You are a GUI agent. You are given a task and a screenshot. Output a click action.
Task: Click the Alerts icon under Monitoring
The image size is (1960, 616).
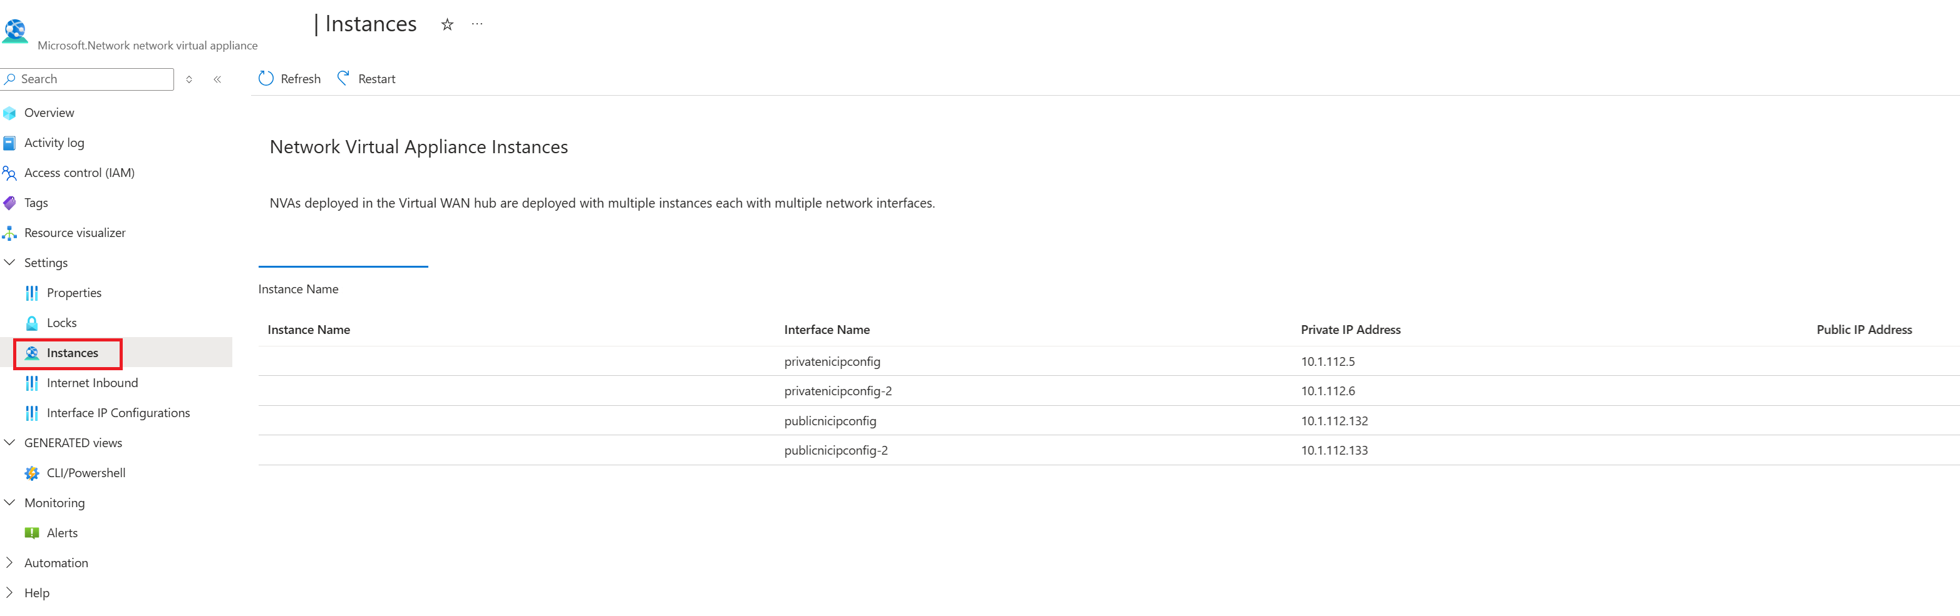coord(31,533)
